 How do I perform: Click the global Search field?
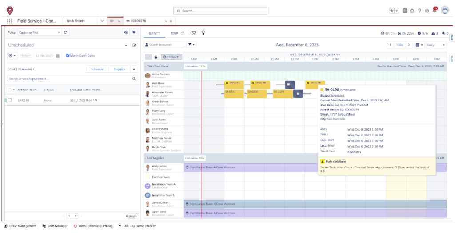pyautogui.click(x=220, y=11)
